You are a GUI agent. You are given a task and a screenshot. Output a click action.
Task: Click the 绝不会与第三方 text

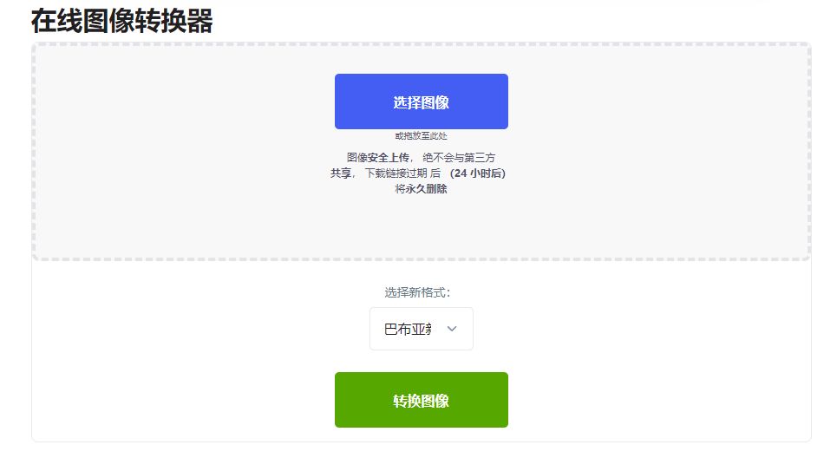click(x=459, y=158)
